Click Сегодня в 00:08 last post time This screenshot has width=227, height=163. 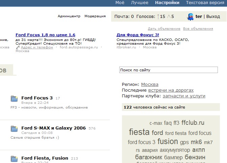tap(37, 133)
